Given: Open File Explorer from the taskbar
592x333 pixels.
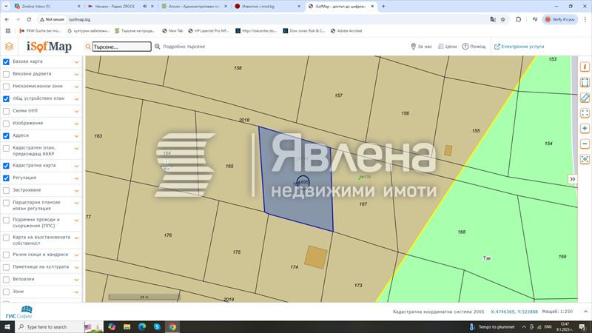Looking at the screenshot, I should 127,327.
